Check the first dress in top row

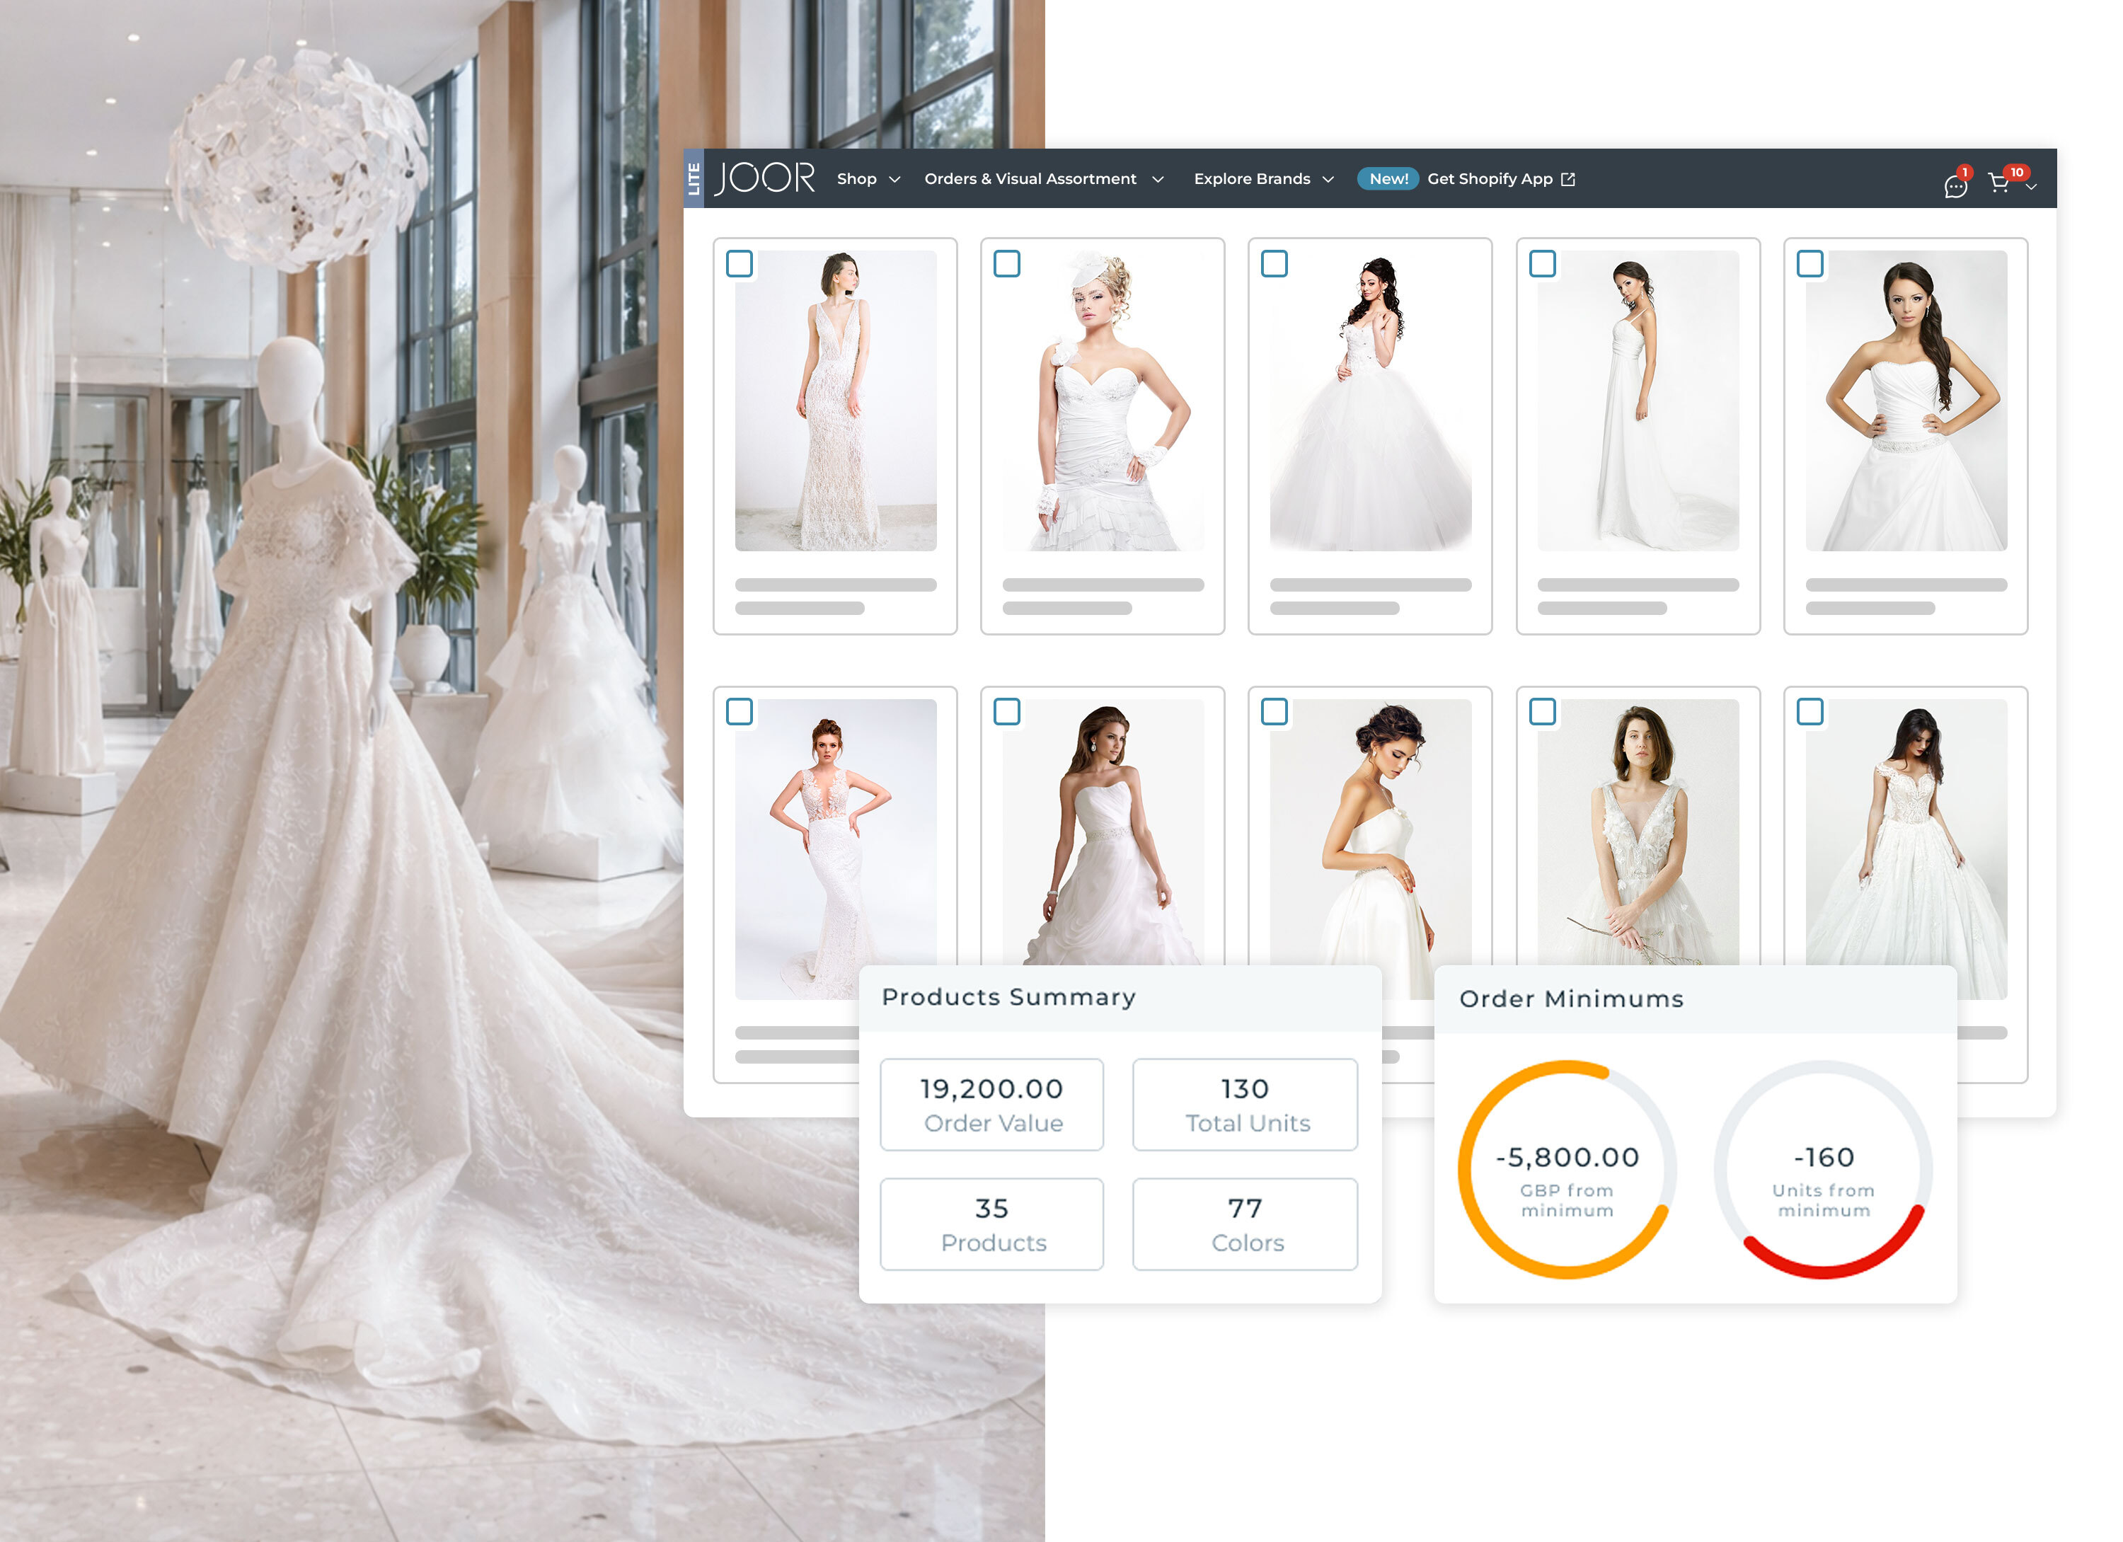pyautogui.click(x=740, y=264)
